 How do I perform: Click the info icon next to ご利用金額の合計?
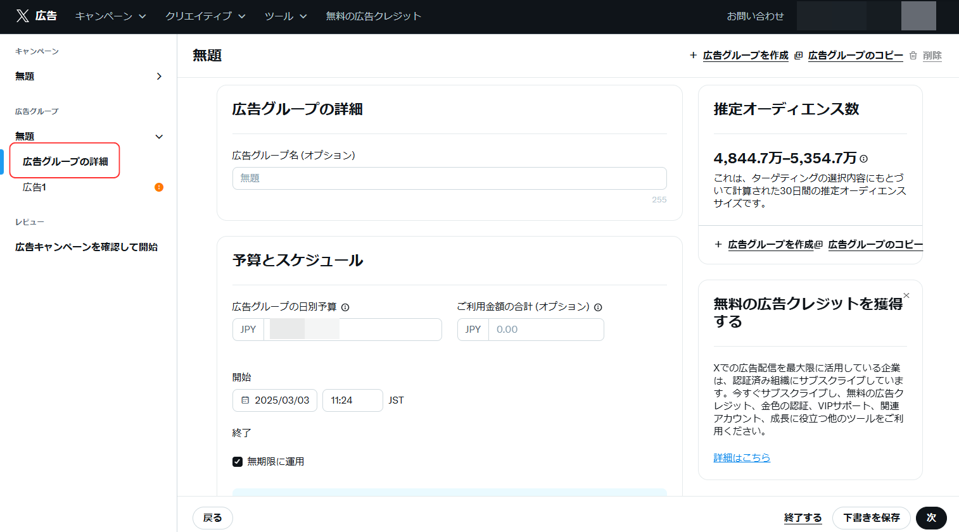pos(599,307)
